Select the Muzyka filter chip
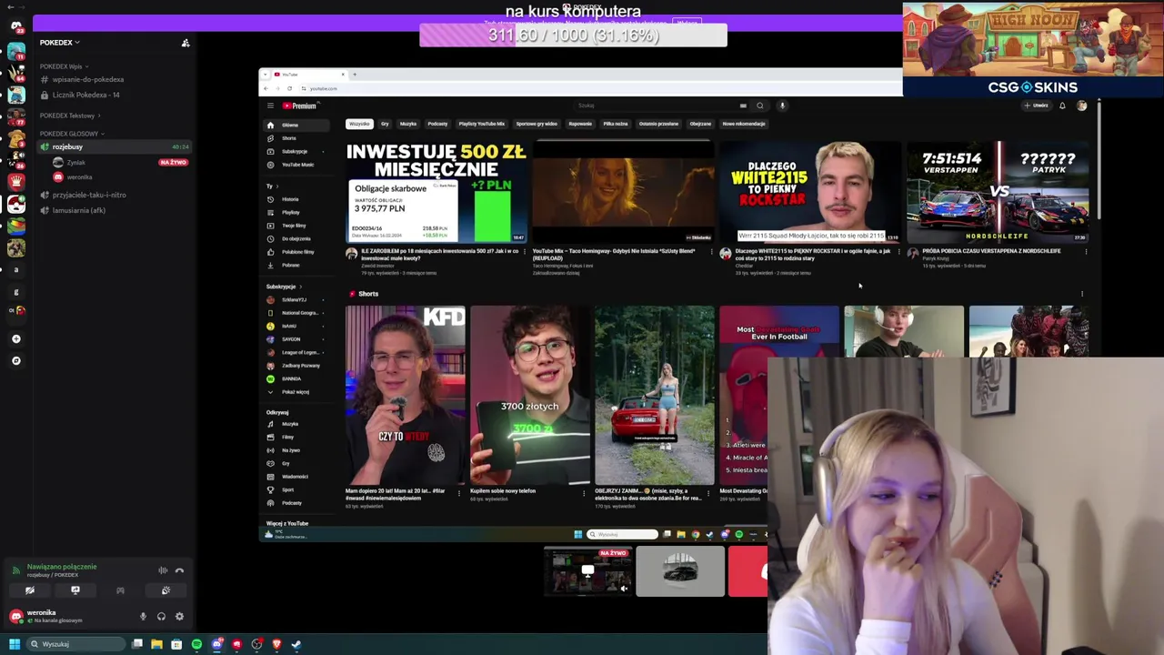The image size is (1164, 655). 408,124
